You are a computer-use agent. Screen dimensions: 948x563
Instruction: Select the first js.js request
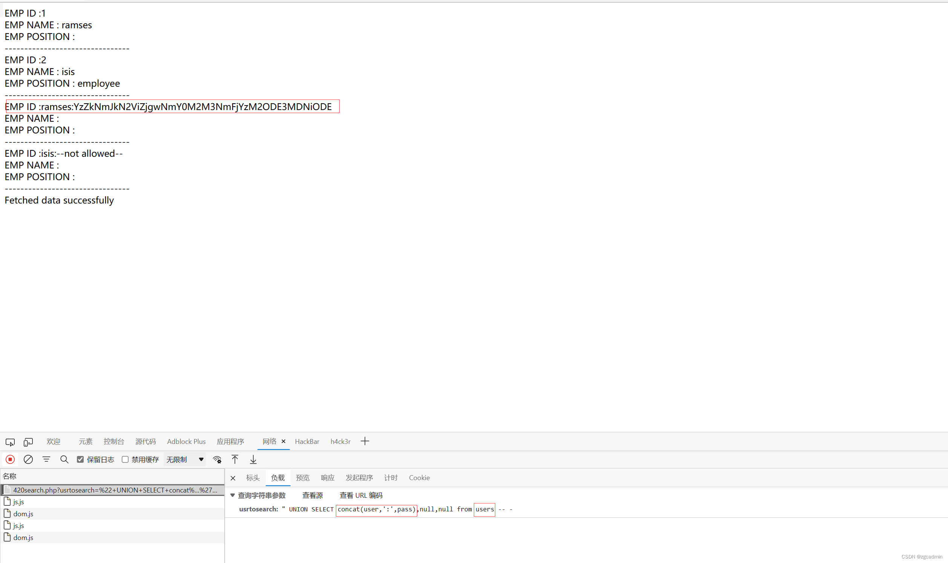(112, 502)
